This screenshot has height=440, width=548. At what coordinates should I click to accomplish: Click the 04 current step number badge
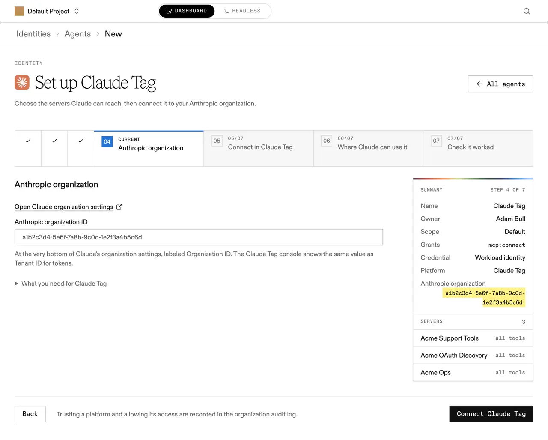107,142
